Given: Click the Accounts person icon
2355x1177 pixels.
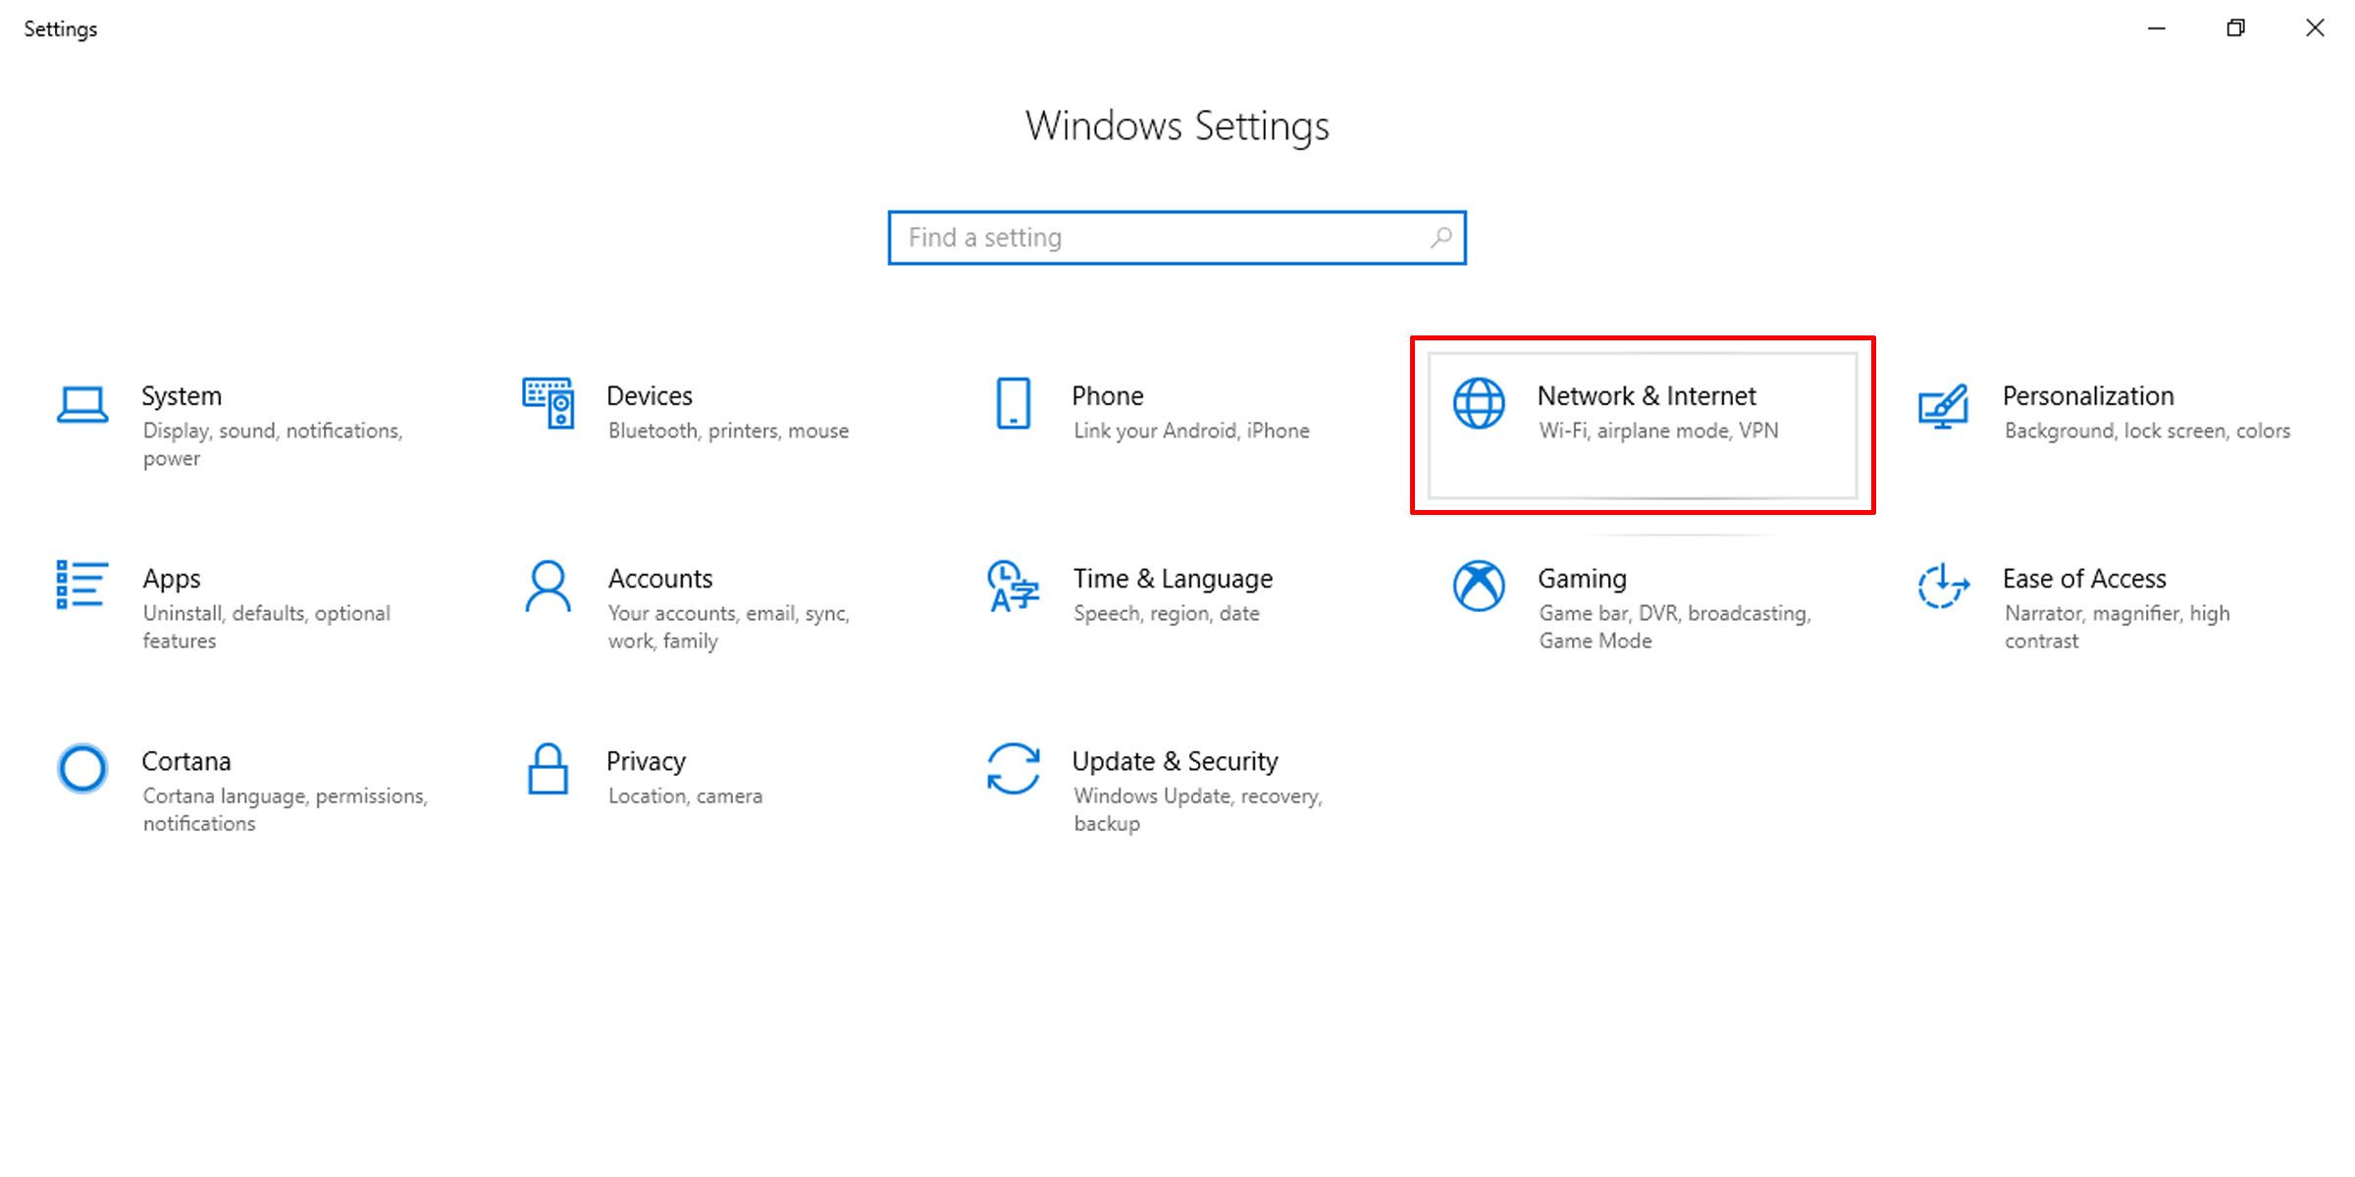Looking at the screenshot, I should tap(548, 586).
